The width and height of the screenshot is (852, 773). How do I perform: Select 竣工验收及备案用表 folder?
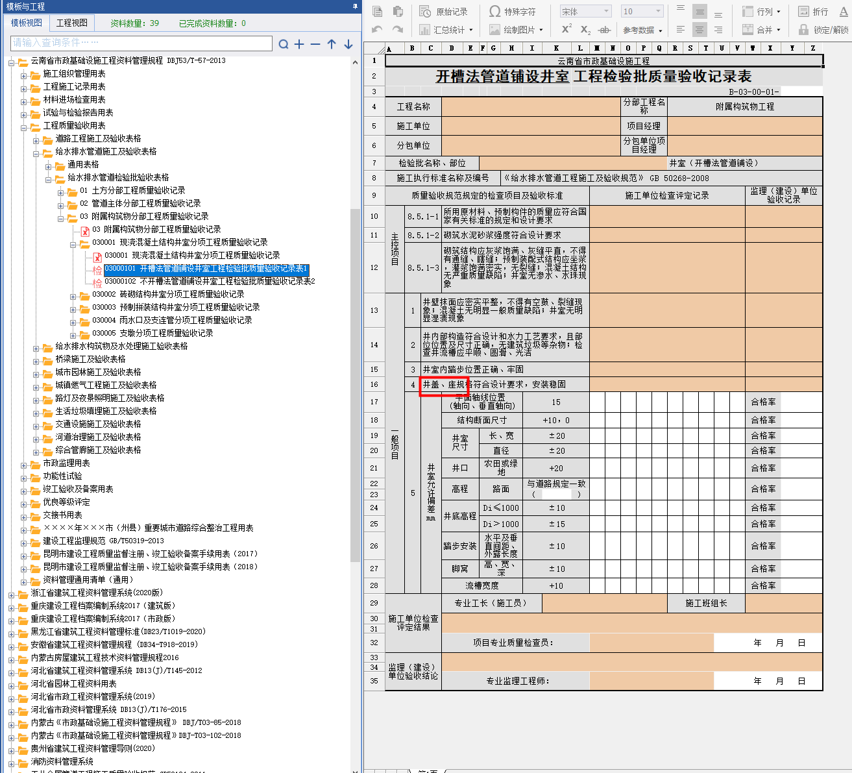pyautogui.click(x=78, y=489)
